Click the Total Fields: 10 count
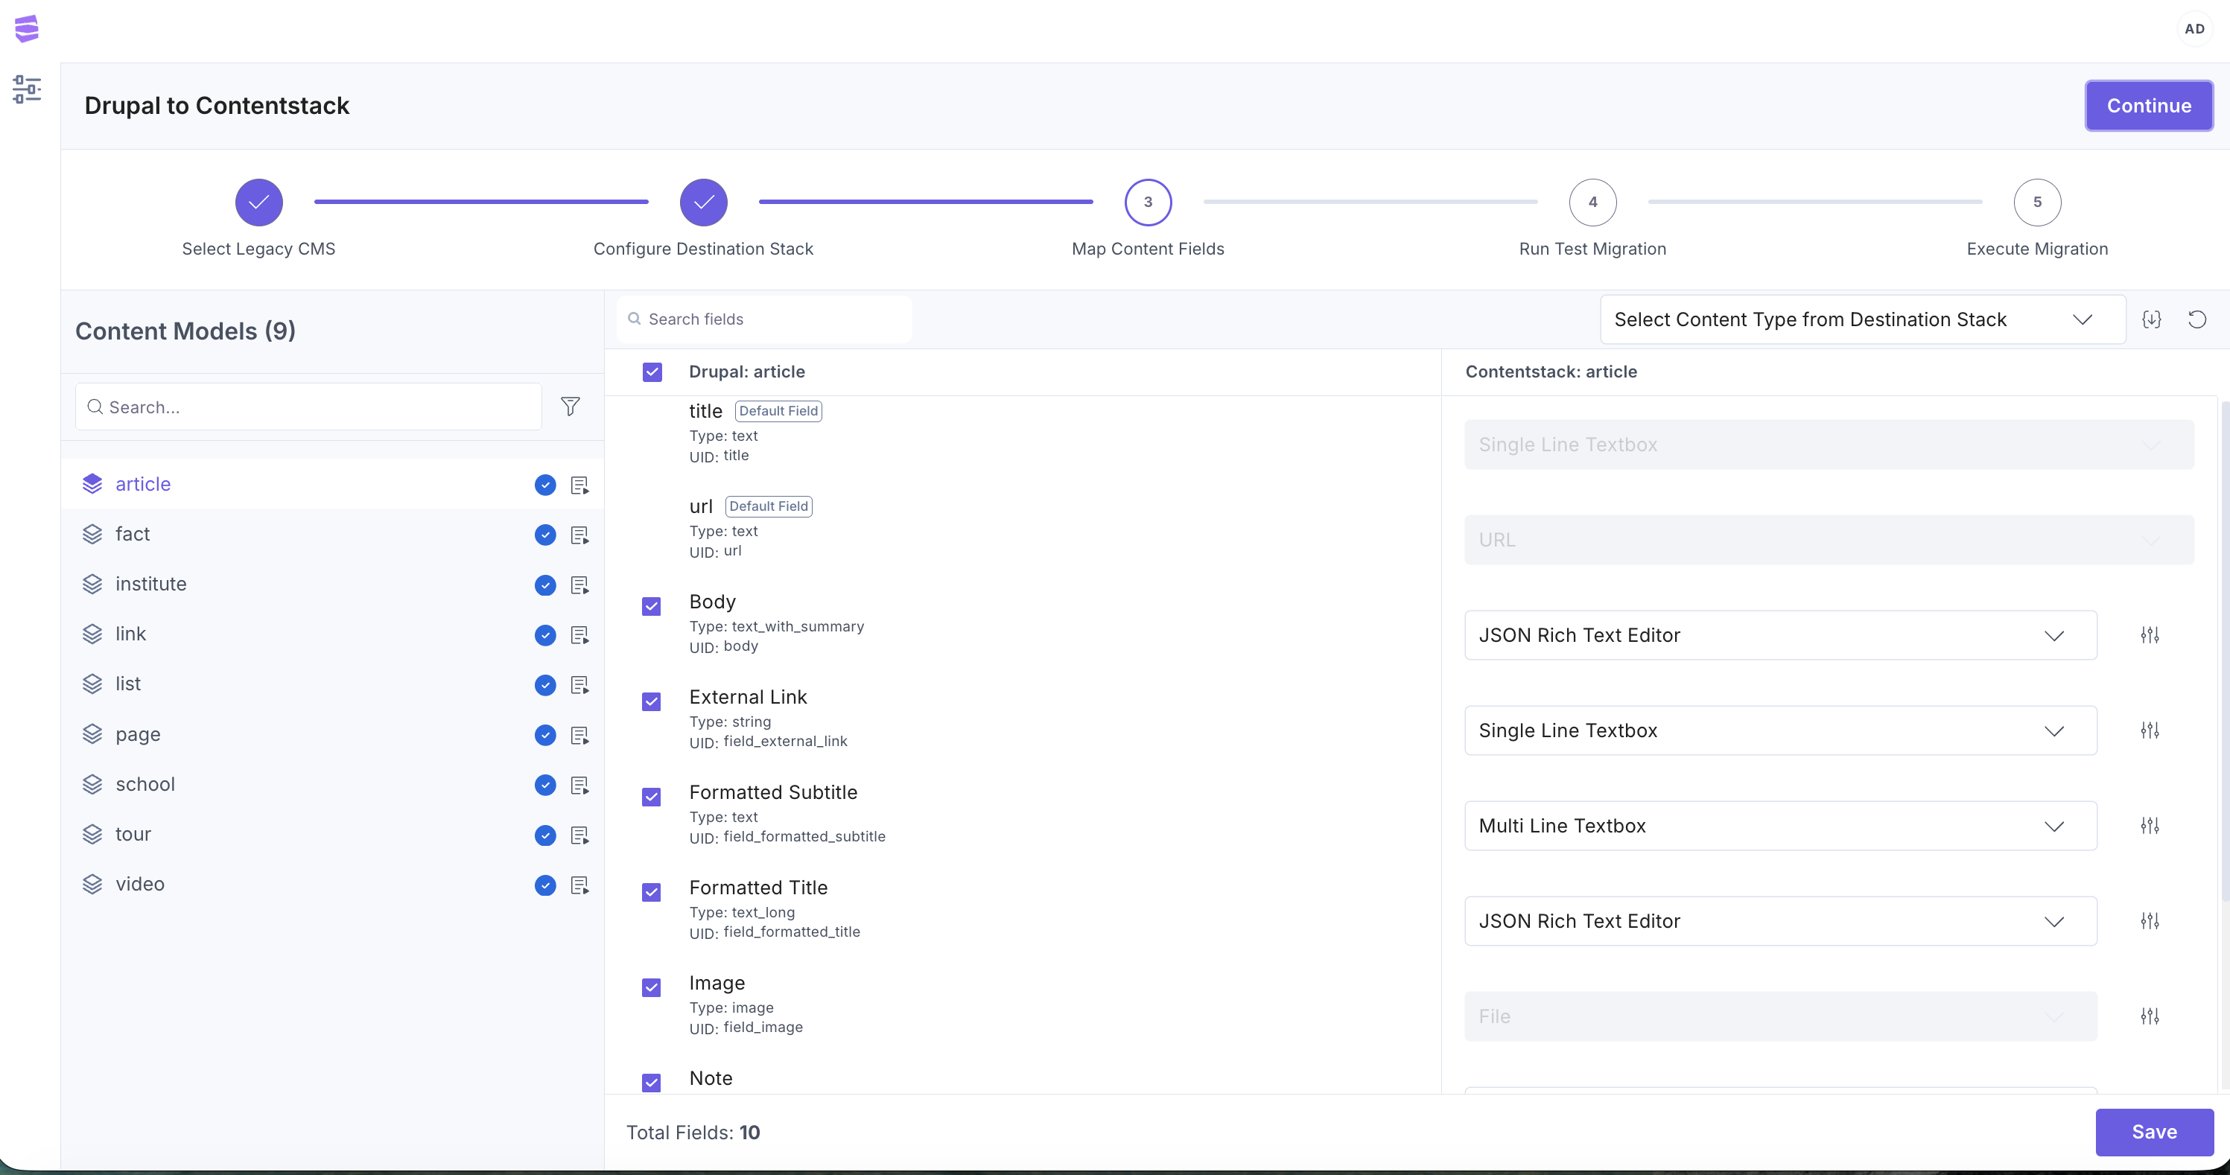This screenshot has width=2230, height=1175. coord(693,1133)
